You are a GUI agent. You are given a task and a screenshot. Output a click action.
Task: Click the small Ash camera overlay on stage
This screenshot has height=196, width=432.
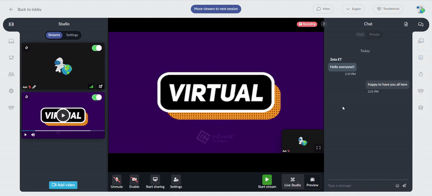(x=302, y=141)
